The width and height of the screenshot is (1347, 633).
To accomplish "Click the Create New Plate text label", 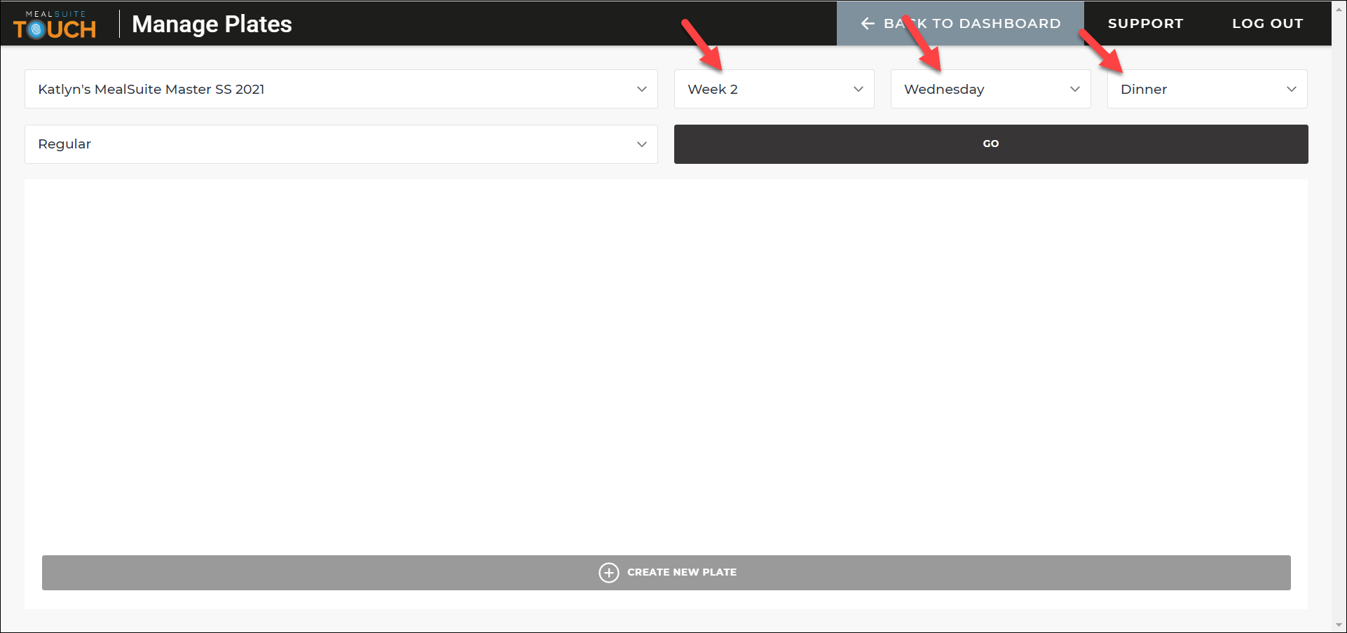I will click(x=682, y=572).
